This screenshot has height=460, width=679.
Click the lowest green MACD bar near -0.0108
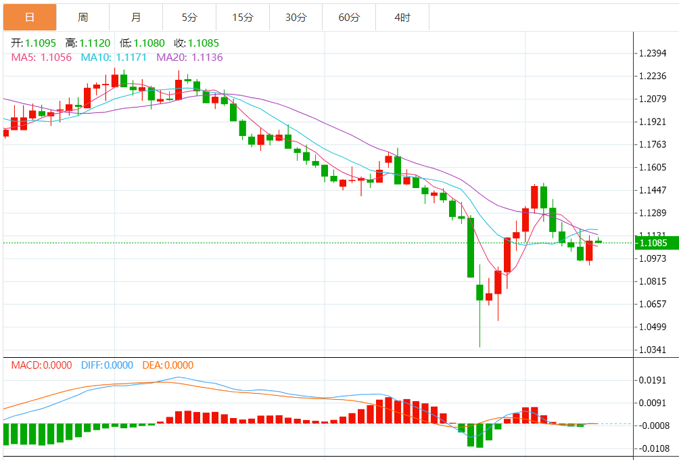479,436
